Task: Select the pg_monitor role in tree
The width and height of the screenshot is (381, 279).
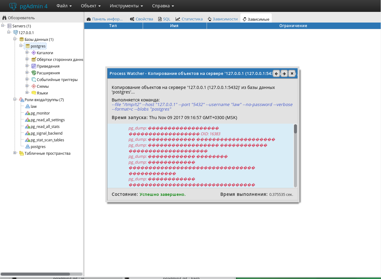Action: 40,113
